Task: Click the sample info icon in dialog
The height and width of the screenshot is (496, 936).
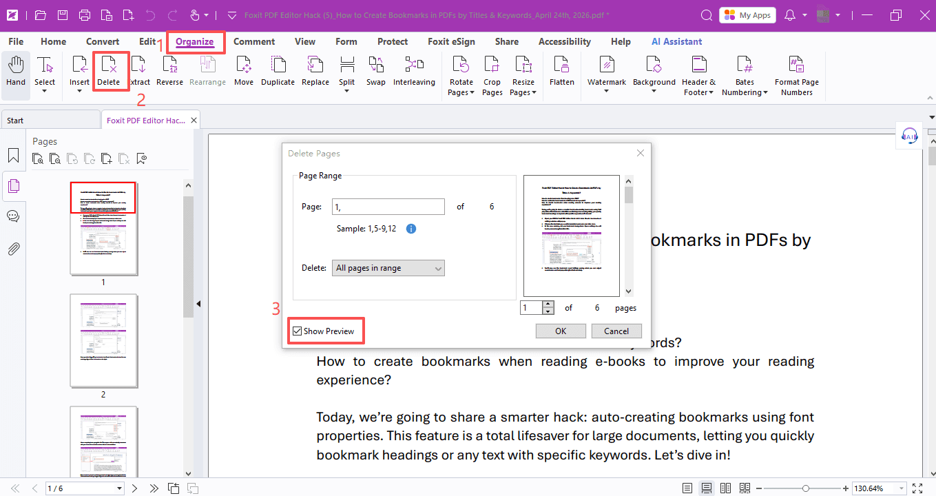Action: (x=411, y=229)
